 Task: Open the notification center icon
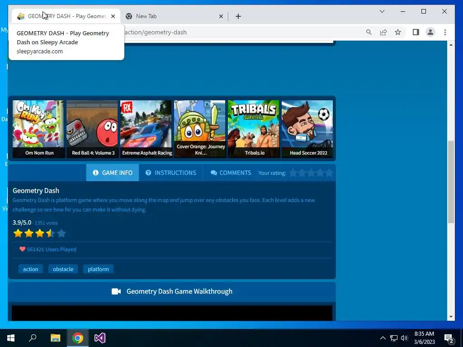click(449, 338)
